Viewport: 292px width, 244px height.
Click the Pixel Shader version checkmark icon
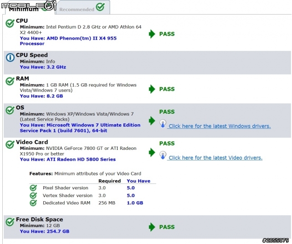(x=33, y=188)
